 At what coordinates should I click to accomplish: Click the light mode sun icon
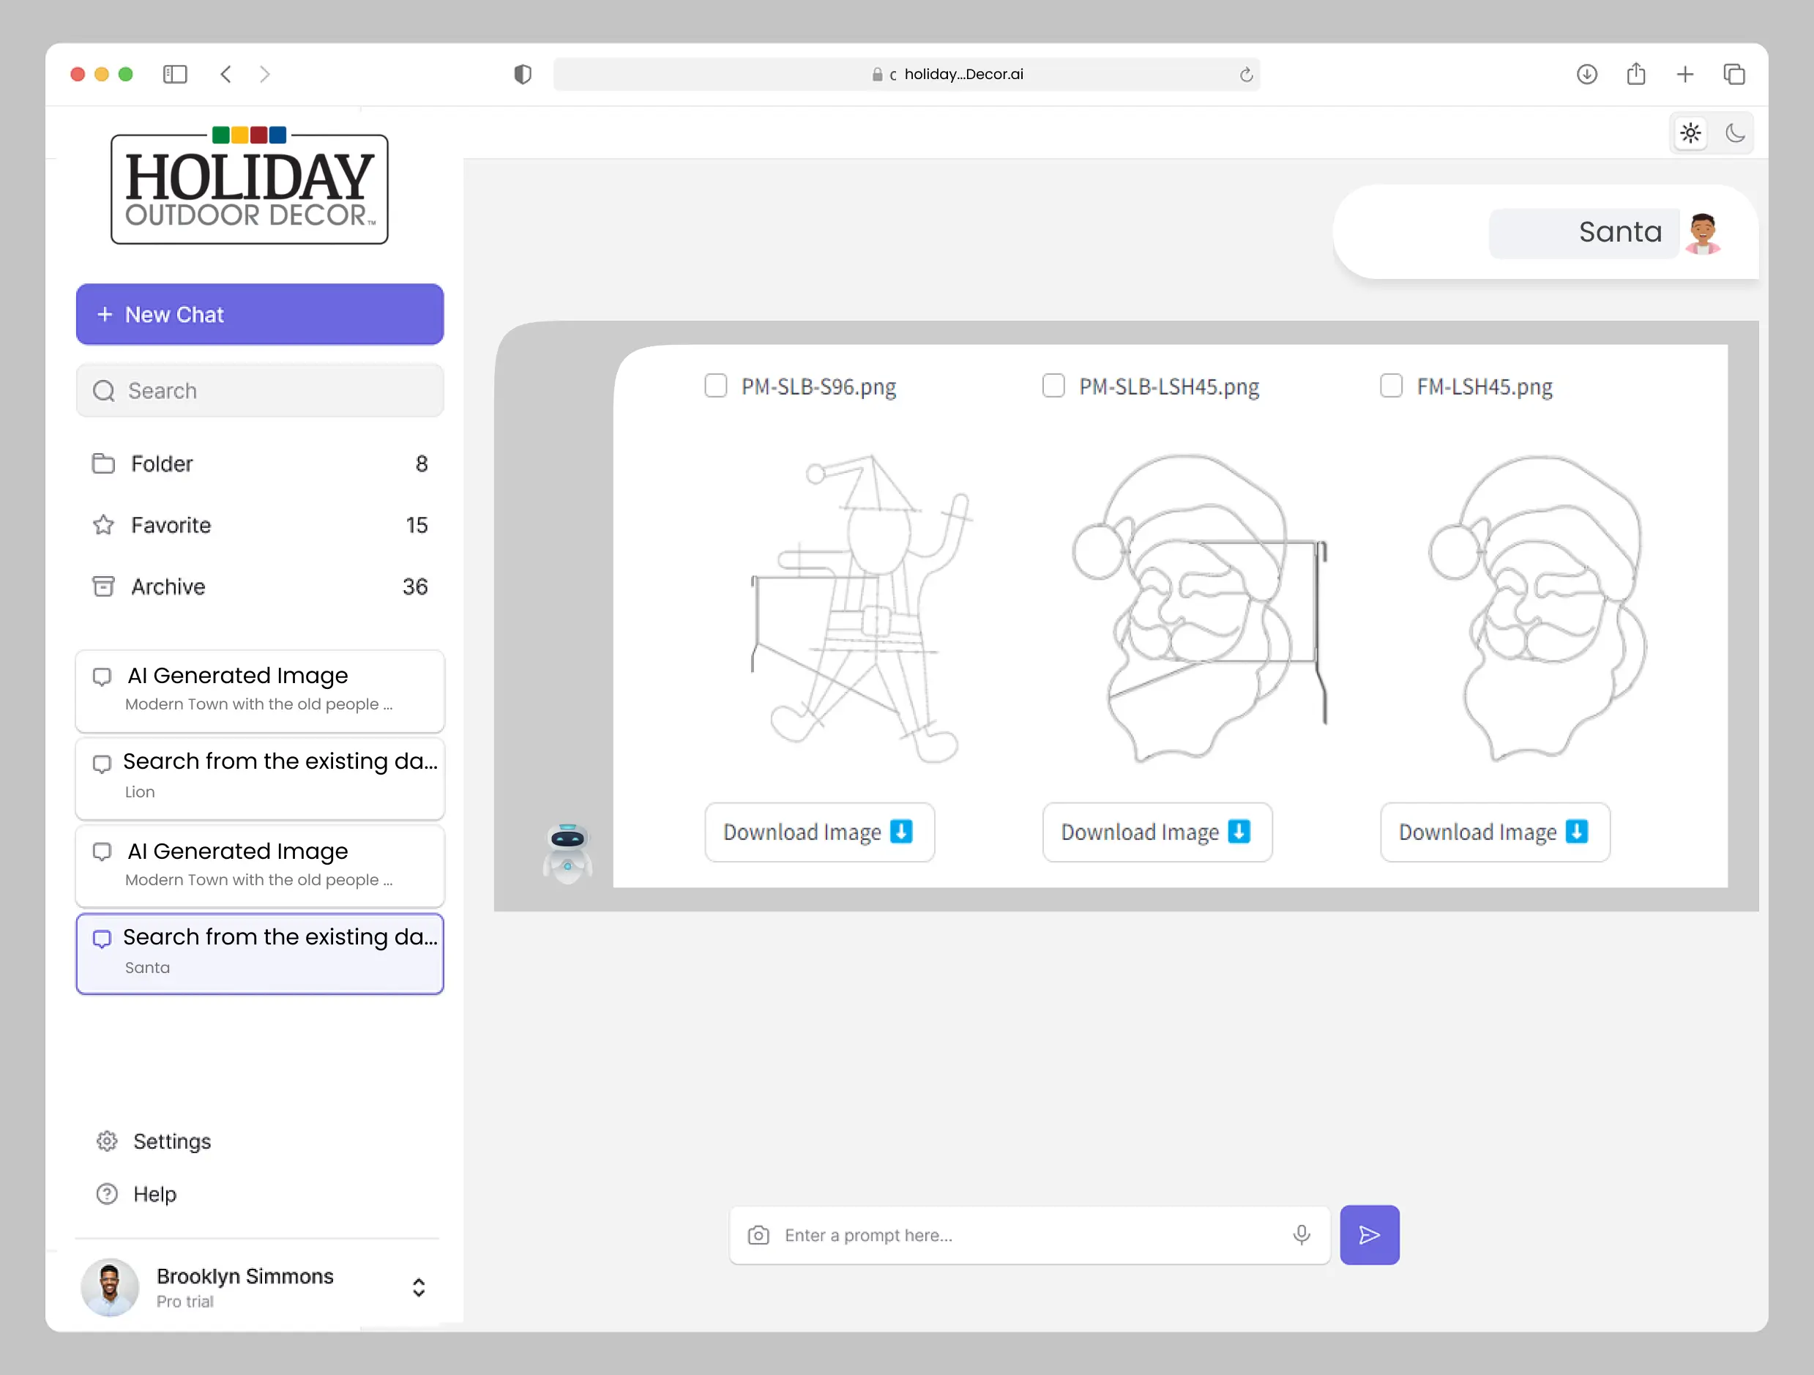pos(1691,133)
